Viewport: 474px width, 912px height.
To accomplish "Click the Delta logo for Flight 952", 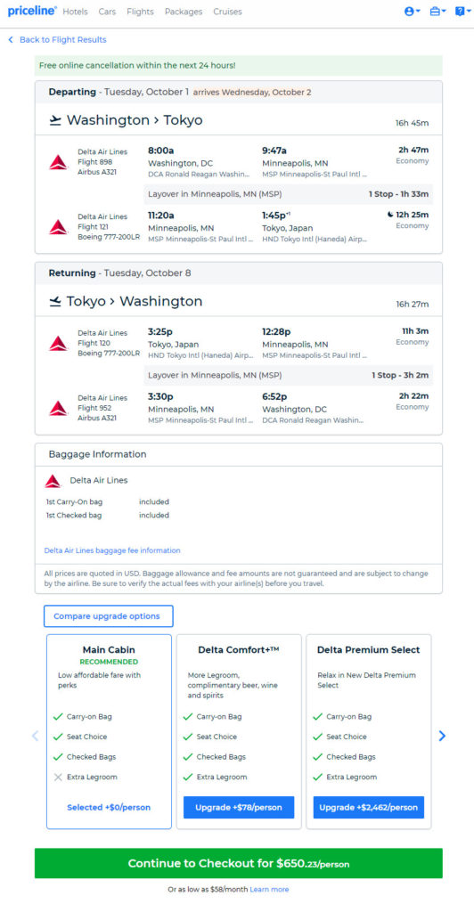I will [59, 408].
